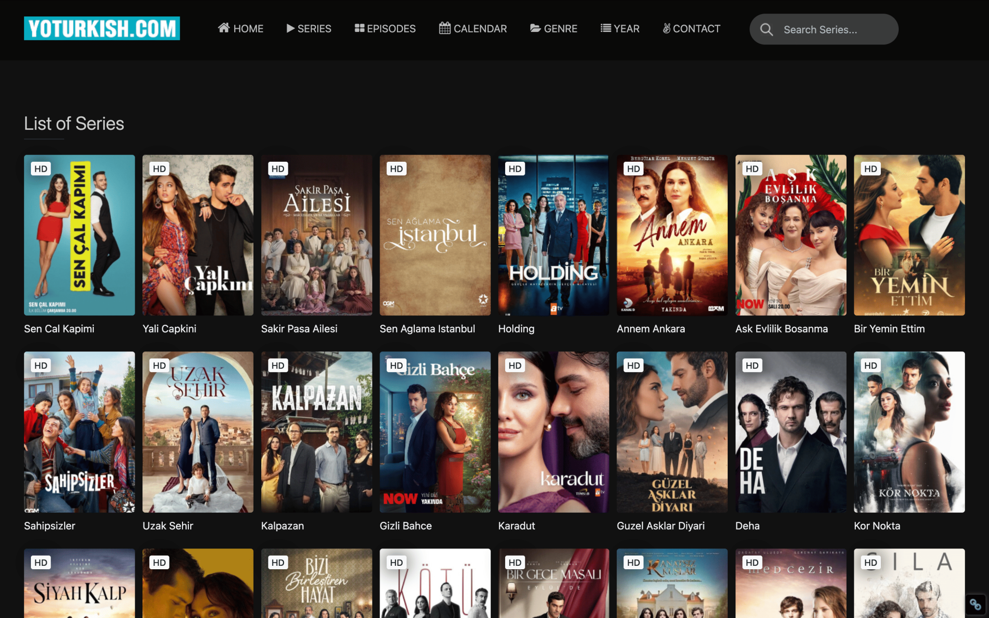
Task: Select the Siyah Kalp poster thumbnail
Action: pos(80,583)
